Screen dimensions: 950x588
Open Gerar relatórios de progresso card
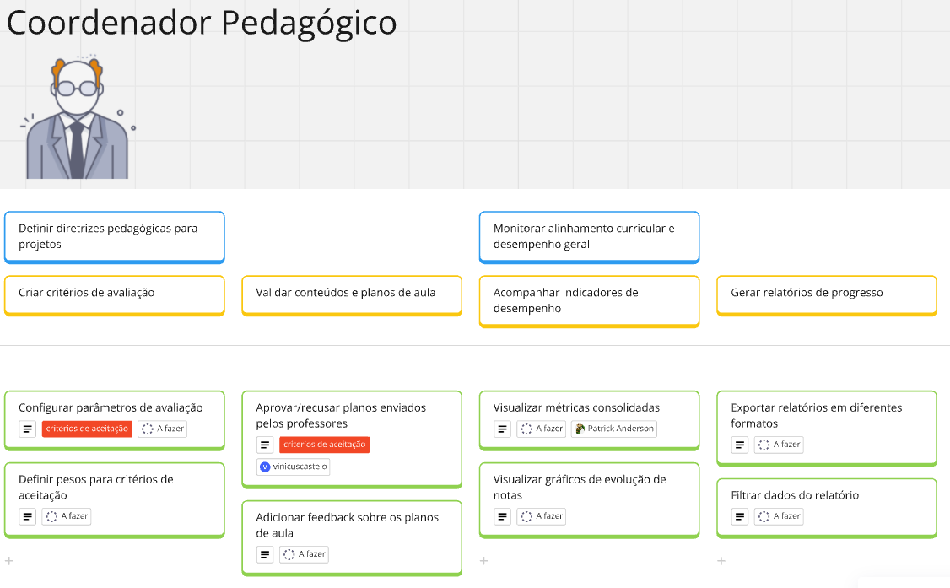827,295
